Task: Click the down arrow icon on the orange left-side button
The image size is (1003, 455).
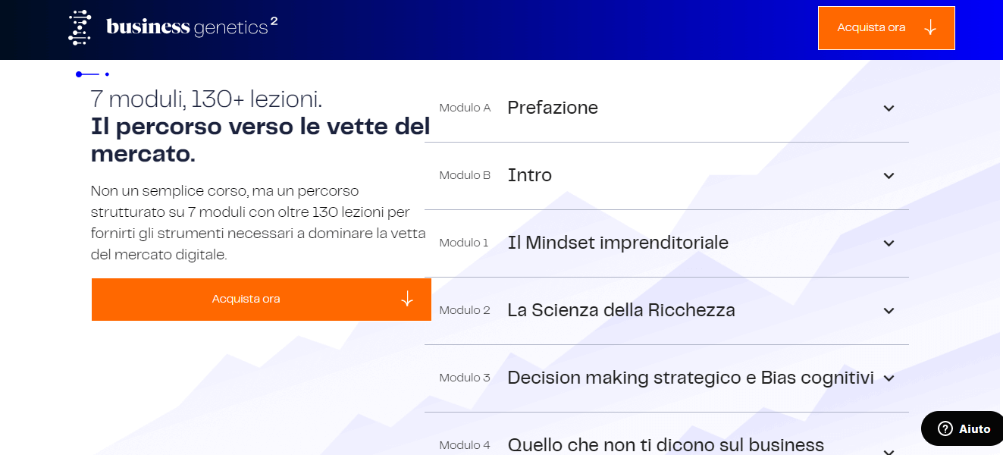Action: pyautogui.click(x=407, y=299)
